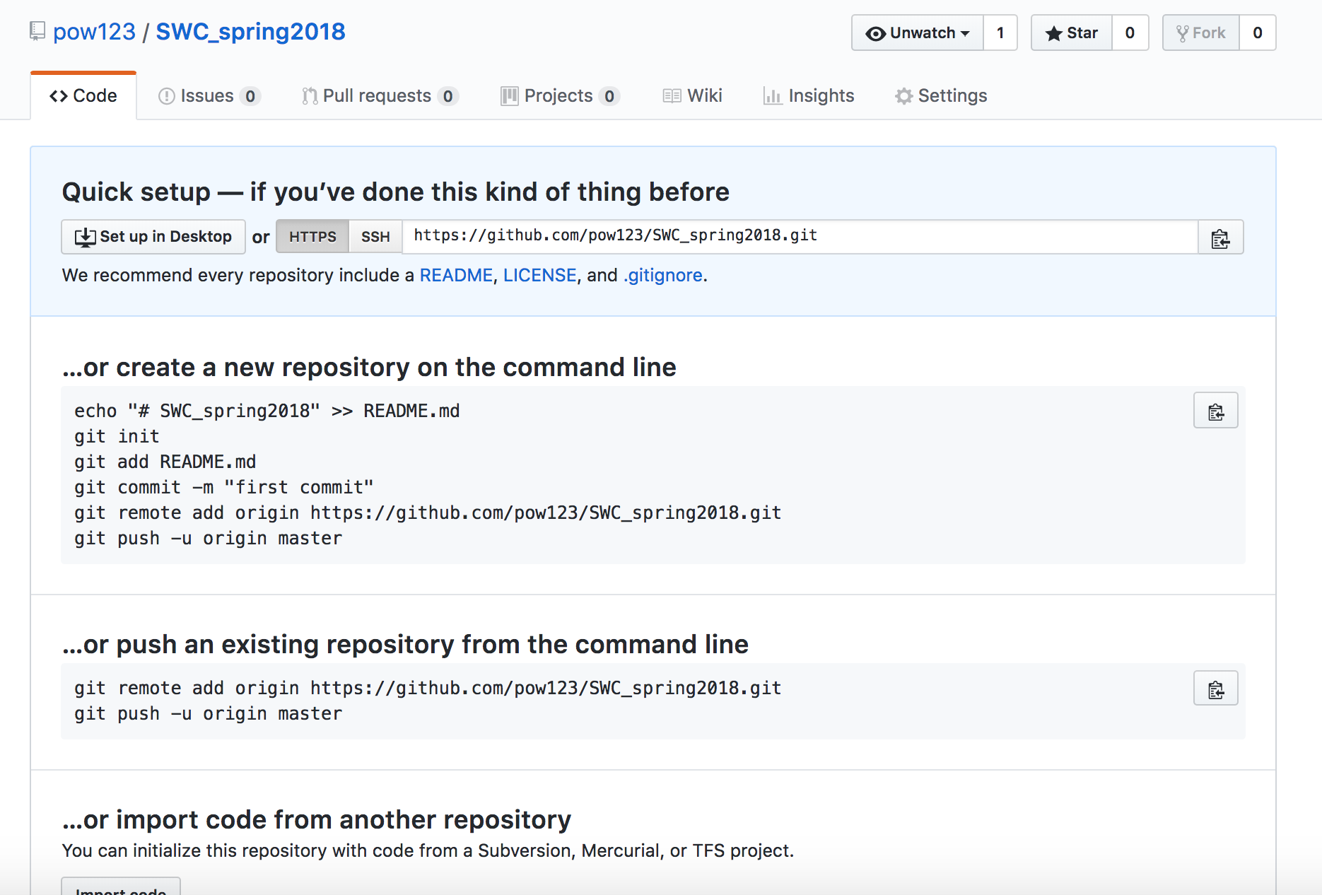Click the repository book icon beside pow123
The height and width of the screenshot is (895, 1322).
(x=37, y=31)
